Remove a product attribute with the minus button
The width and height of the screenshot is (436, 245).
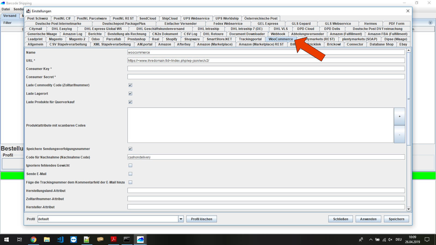point(399,134)
